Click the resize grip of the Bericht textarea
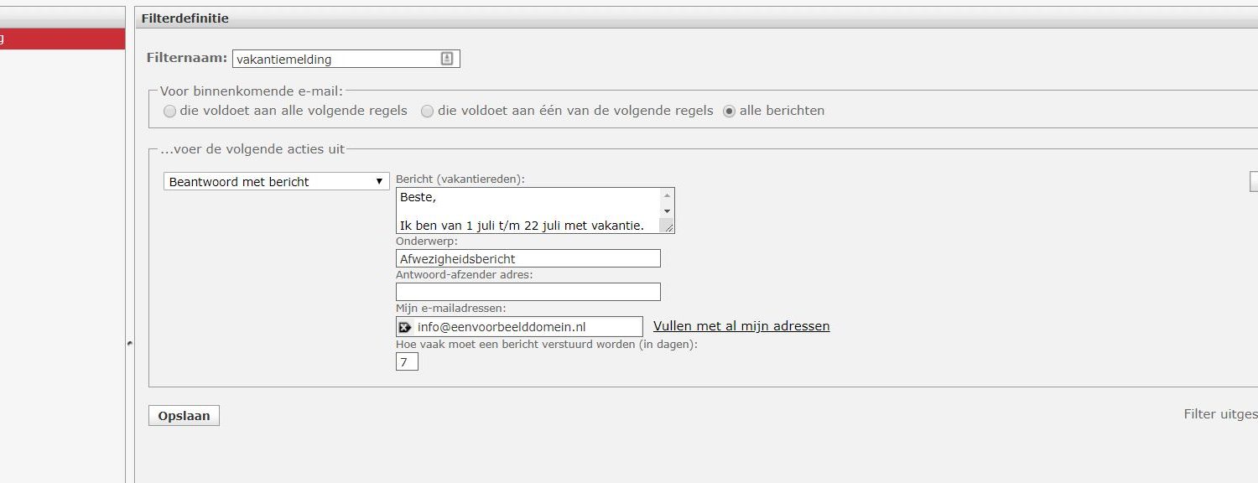This screenshot has height=483, width=1258. click(x=668, y=226)
